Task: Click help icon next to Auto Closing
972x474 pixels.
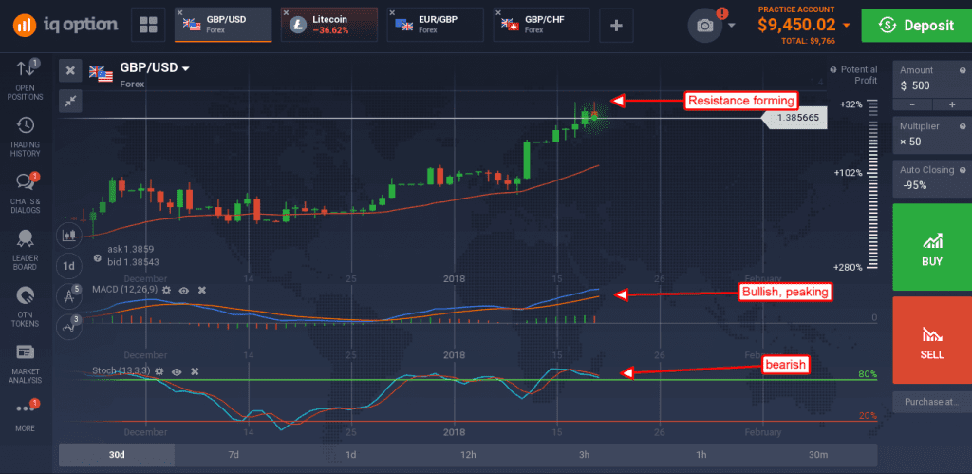Action: pos(963,169)
